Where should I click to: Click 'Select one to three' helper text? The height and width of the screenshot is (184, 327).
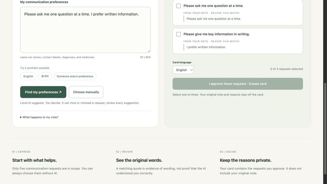click(218, 94)
